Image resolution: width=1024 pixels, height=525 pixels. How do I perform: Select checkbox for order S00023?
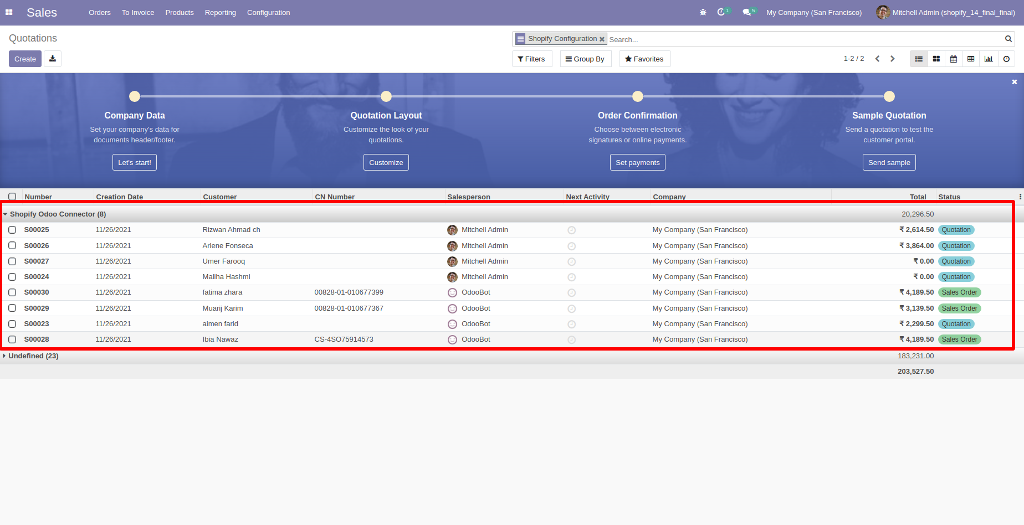[x=12, y=324]
